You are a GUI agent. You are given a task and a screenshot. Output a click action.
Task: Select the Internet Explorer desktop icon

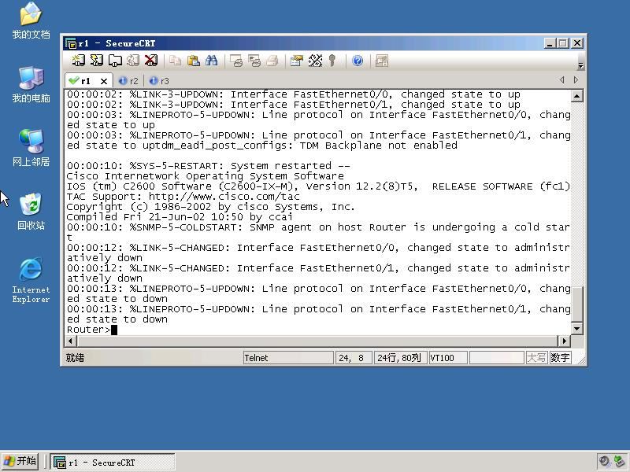pos(31,281)
